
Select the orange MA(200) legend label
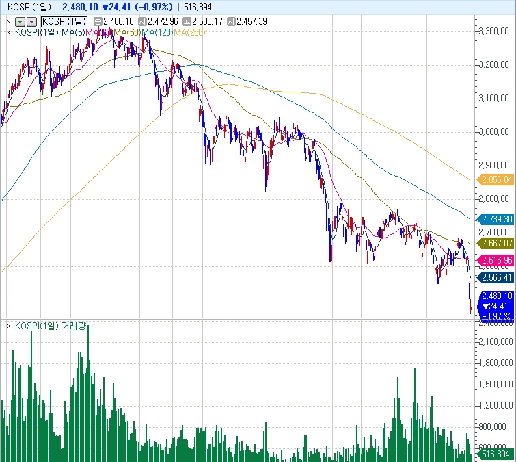[189, 32]
